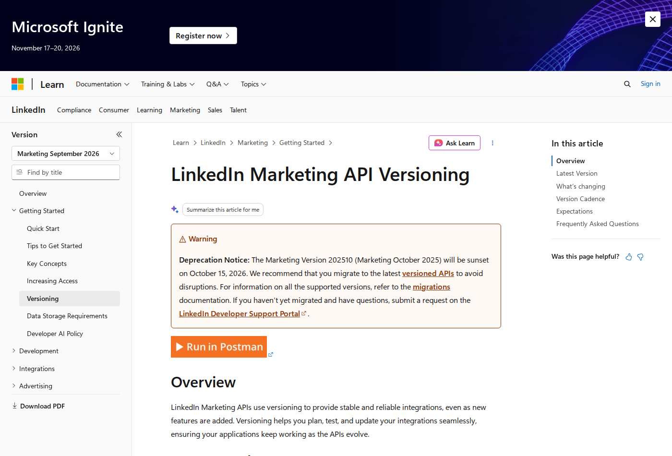Expand the Integrations tree section
Viewport: 672px width, 456px height.
[x=14, y=368]
